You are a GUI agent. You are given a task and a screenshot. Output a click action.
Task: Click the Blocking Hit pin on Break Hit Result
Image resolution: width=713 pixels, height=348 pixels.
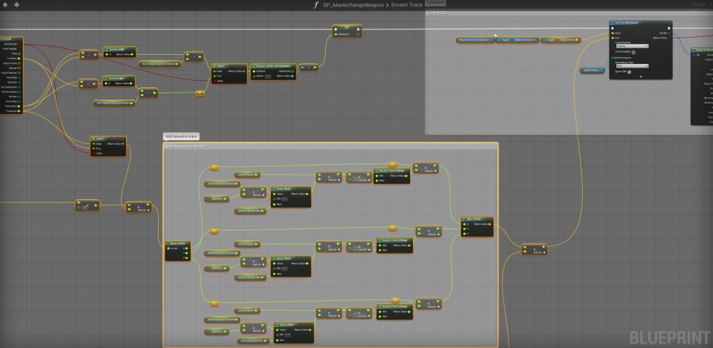point(18,43)
